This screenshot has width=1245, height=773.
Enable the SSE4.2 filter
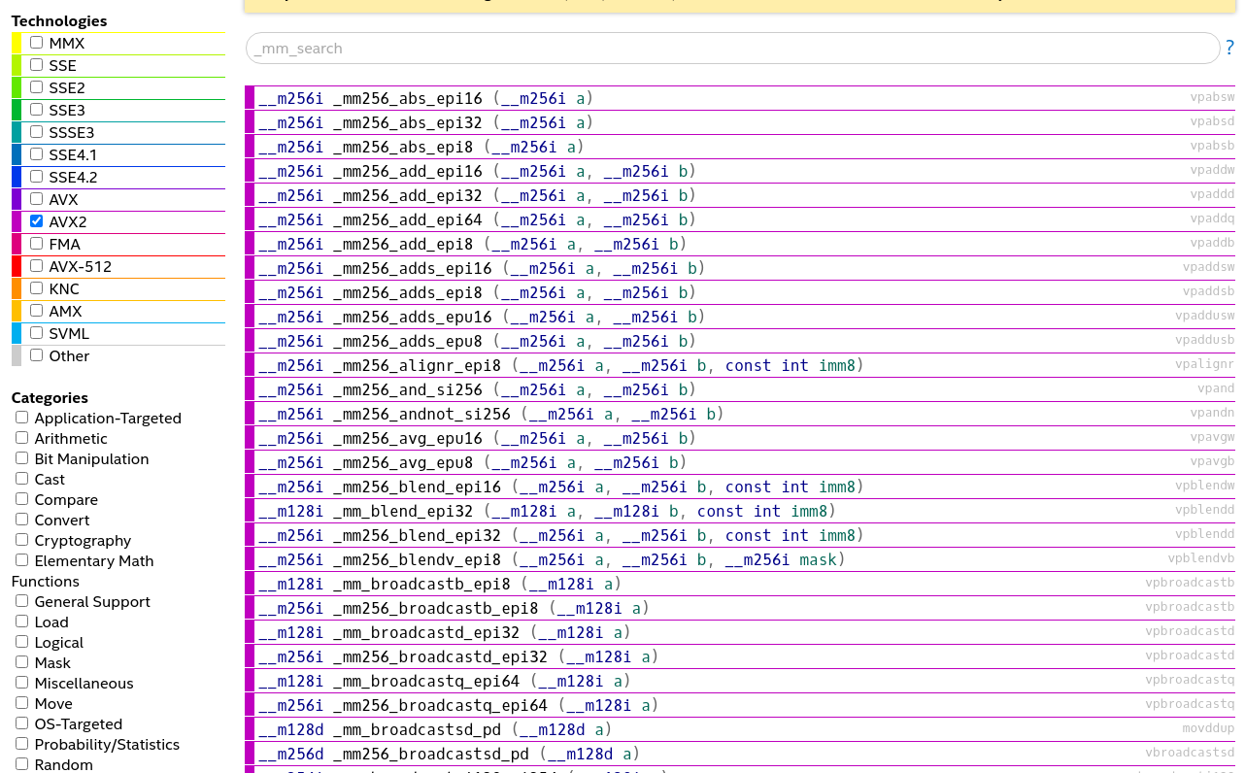pos(36,176)
